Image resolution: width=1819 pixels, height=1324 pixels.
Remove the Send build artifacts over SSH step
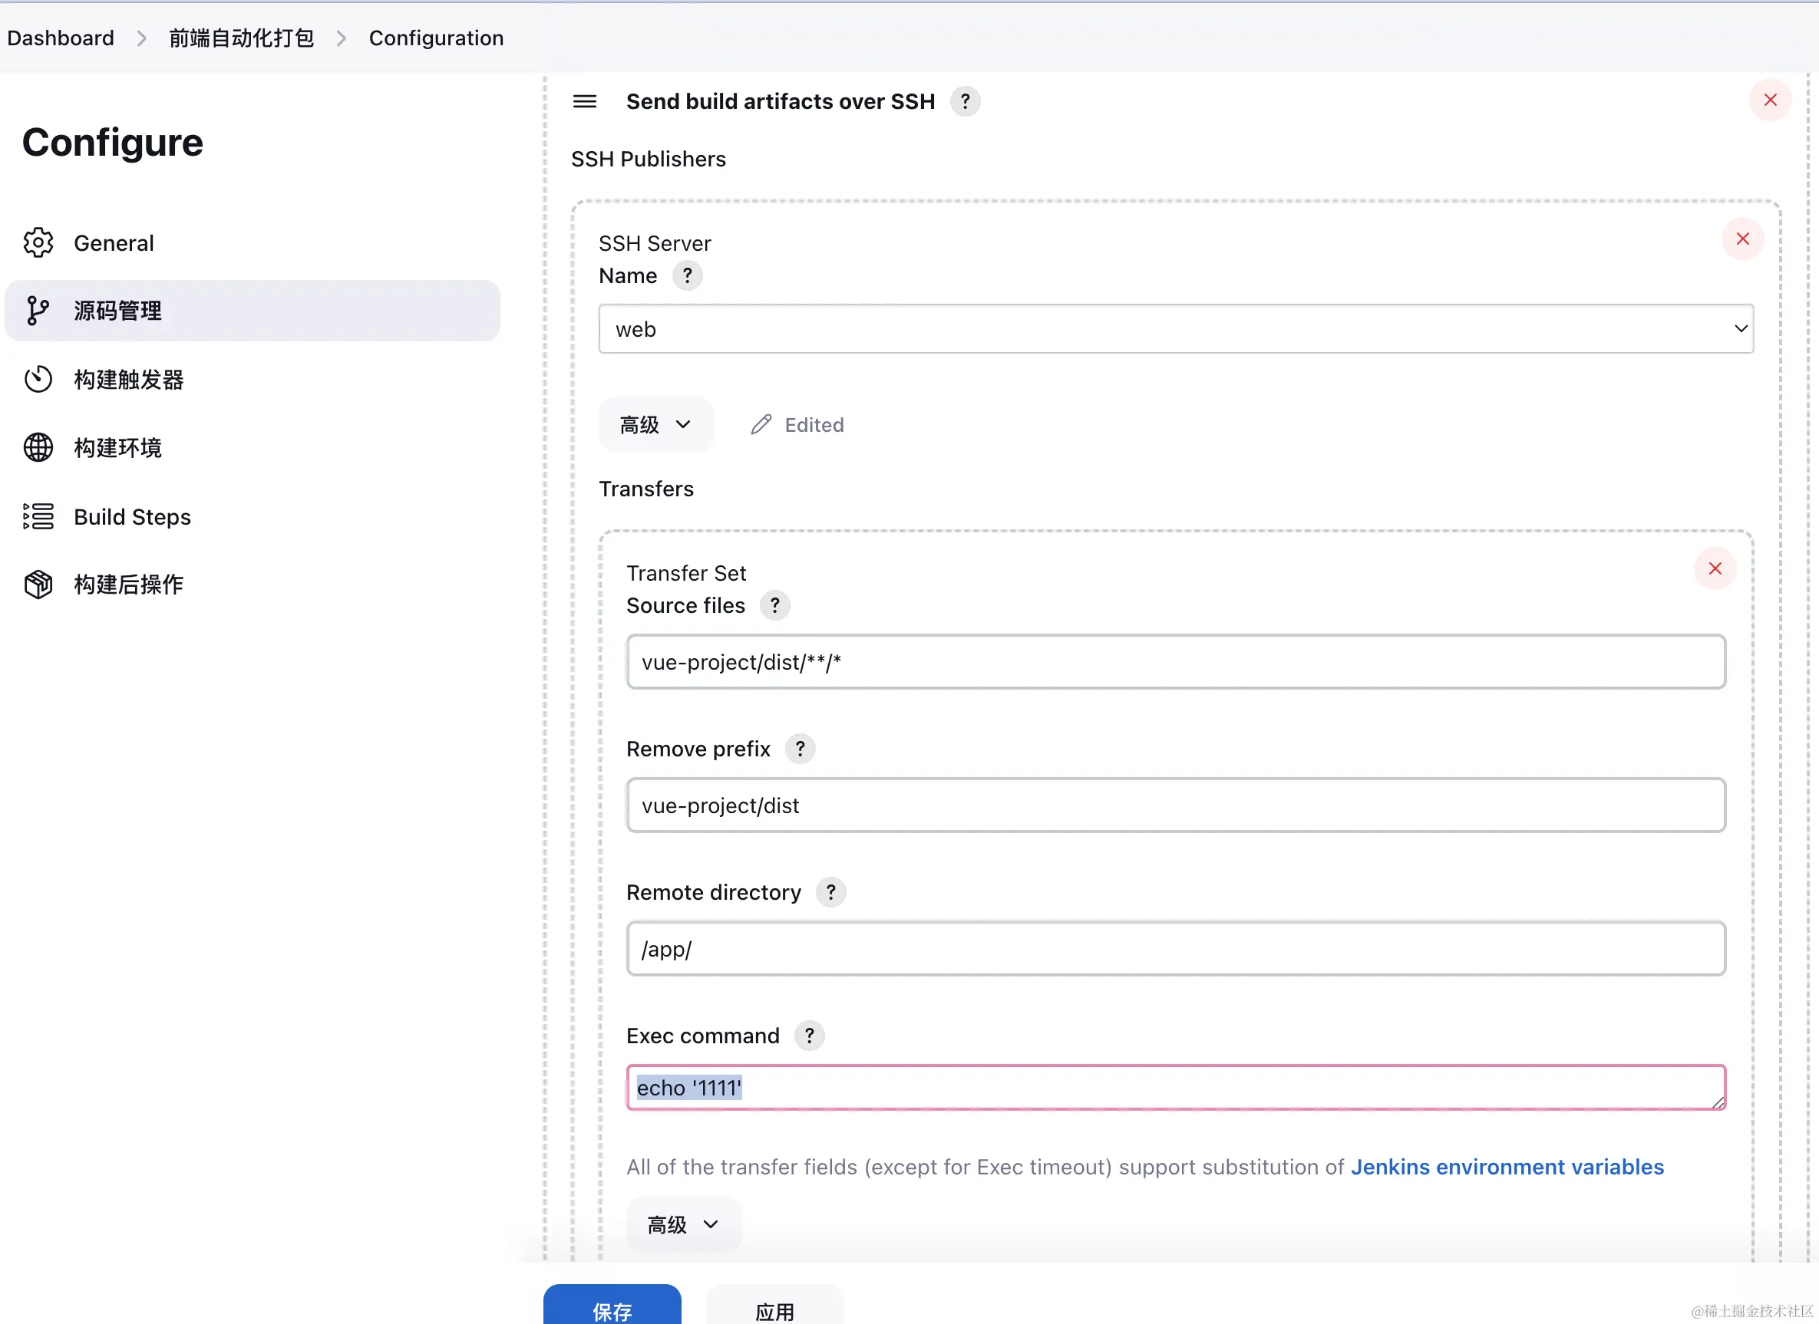click(x=1770, y=100)
